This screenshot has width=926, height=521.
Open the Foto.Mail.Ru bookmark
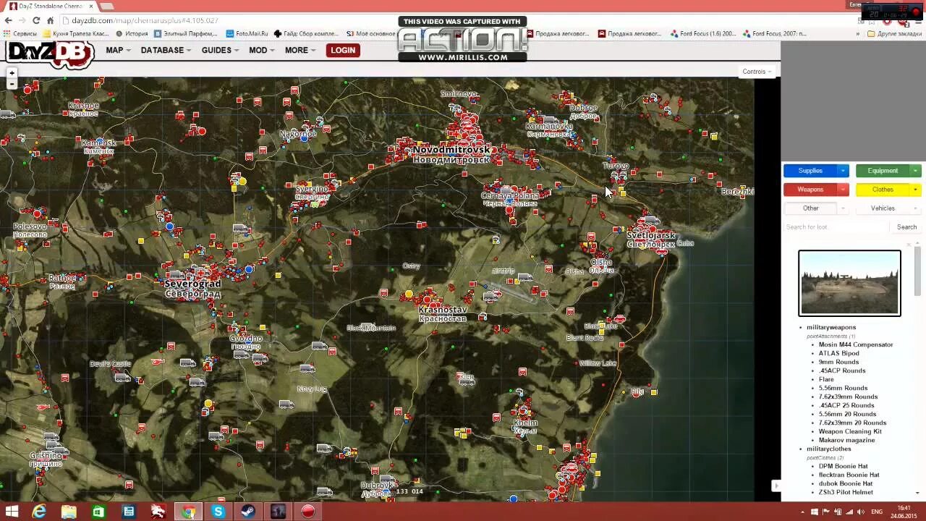(247, 33)
